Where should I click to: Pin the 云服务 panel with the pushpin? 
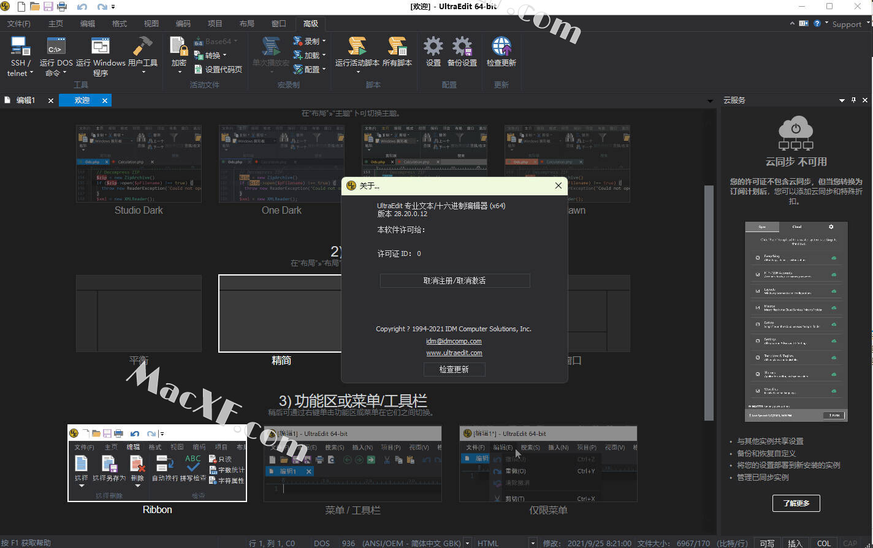tap(853, 100)
